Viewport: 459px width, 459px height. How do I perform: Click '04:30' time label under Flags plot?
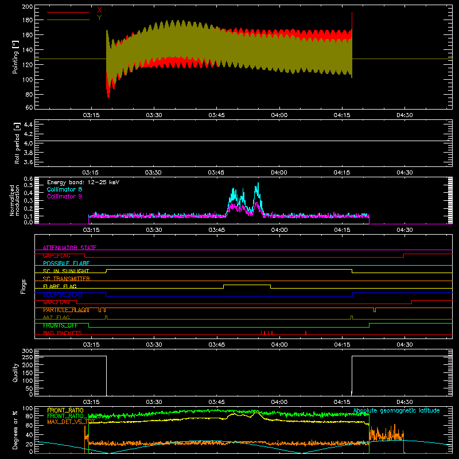click(404, 345)
